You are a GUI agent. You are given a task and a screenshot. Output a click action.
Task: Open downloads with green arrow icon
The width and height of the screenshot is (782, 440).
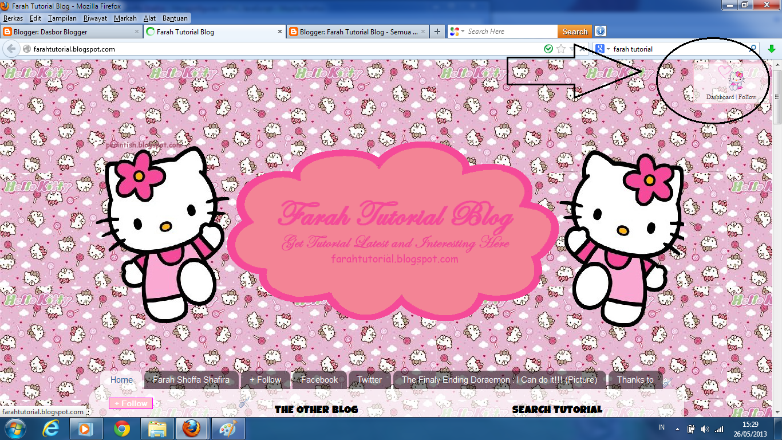click(772, 49)
